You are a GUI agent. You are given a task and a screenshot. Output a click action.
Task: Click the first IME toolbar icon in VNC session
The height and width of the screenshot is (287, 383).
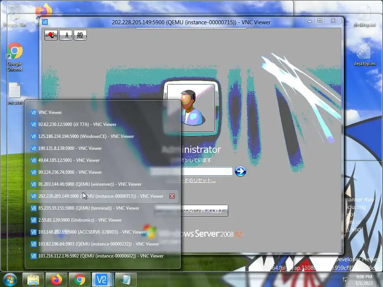51,35
